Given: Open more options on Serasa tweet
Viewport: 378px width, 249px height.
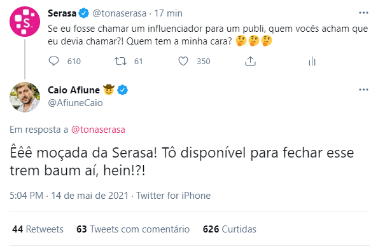Looking at the screenshot, I should (x=363, y=13).
